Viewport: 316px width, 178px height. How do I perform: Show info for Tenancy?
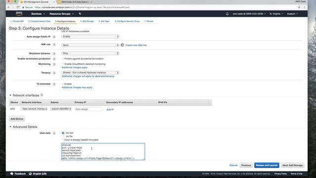[x=54, y=73]
